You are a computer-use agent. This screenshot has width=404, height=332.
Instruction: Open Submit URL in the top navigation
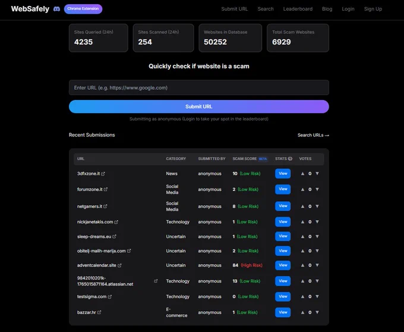coord(235,9)
